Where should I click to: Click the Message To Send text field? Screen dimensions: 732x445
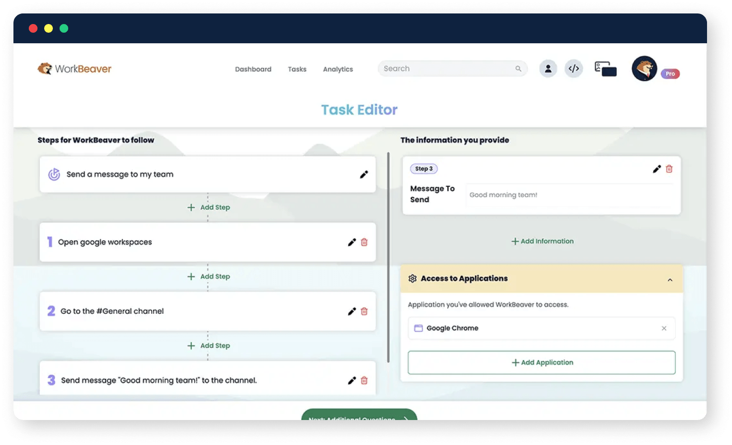(570, 195)
